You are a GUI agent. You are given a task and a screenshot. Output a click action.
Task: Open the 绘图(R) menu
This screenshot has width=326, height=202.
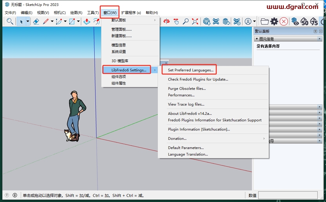coord(76,13)
